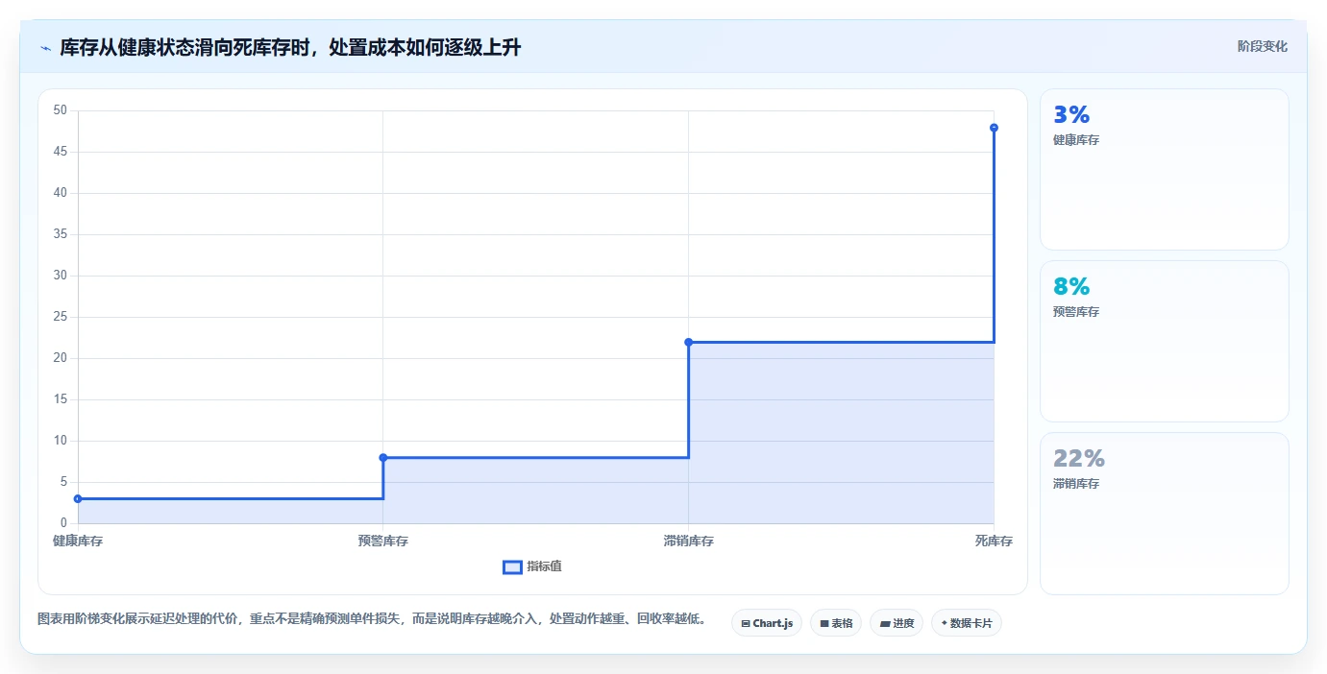Image resolution: width=1327 pixels, height=674 pixels.
Task: Select the Chart.js tag
Action: [x=767, y=623]
